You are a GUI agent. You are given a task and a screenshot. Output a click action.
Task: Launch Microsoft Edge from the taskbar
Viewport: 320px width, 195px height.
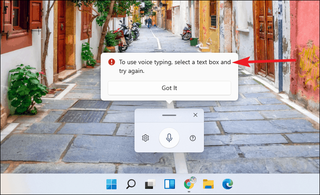228,184
